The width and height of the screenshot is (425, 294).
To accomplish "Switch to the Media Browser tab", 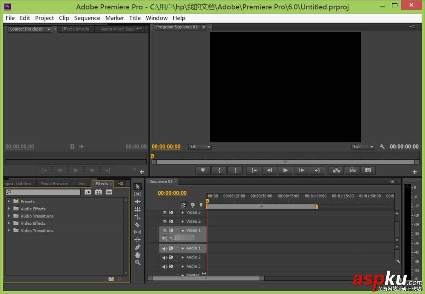I will (x=54, y=184).
